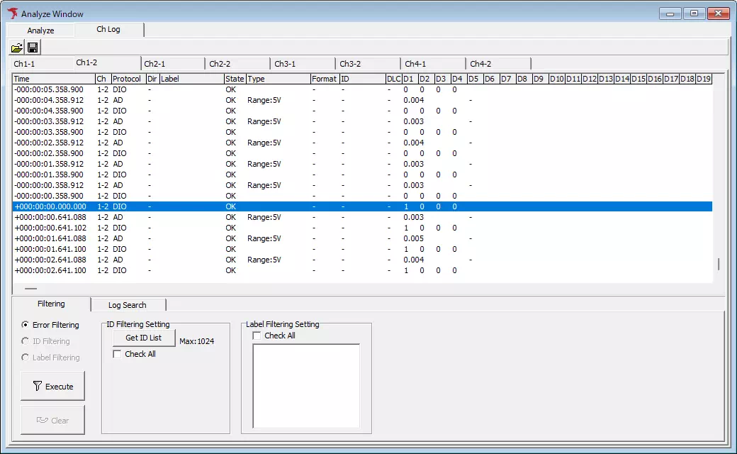Screen dimensions: 737x454
Task: Enable Check All in ID Filtering Setting
Action: [x=117, y=354]
